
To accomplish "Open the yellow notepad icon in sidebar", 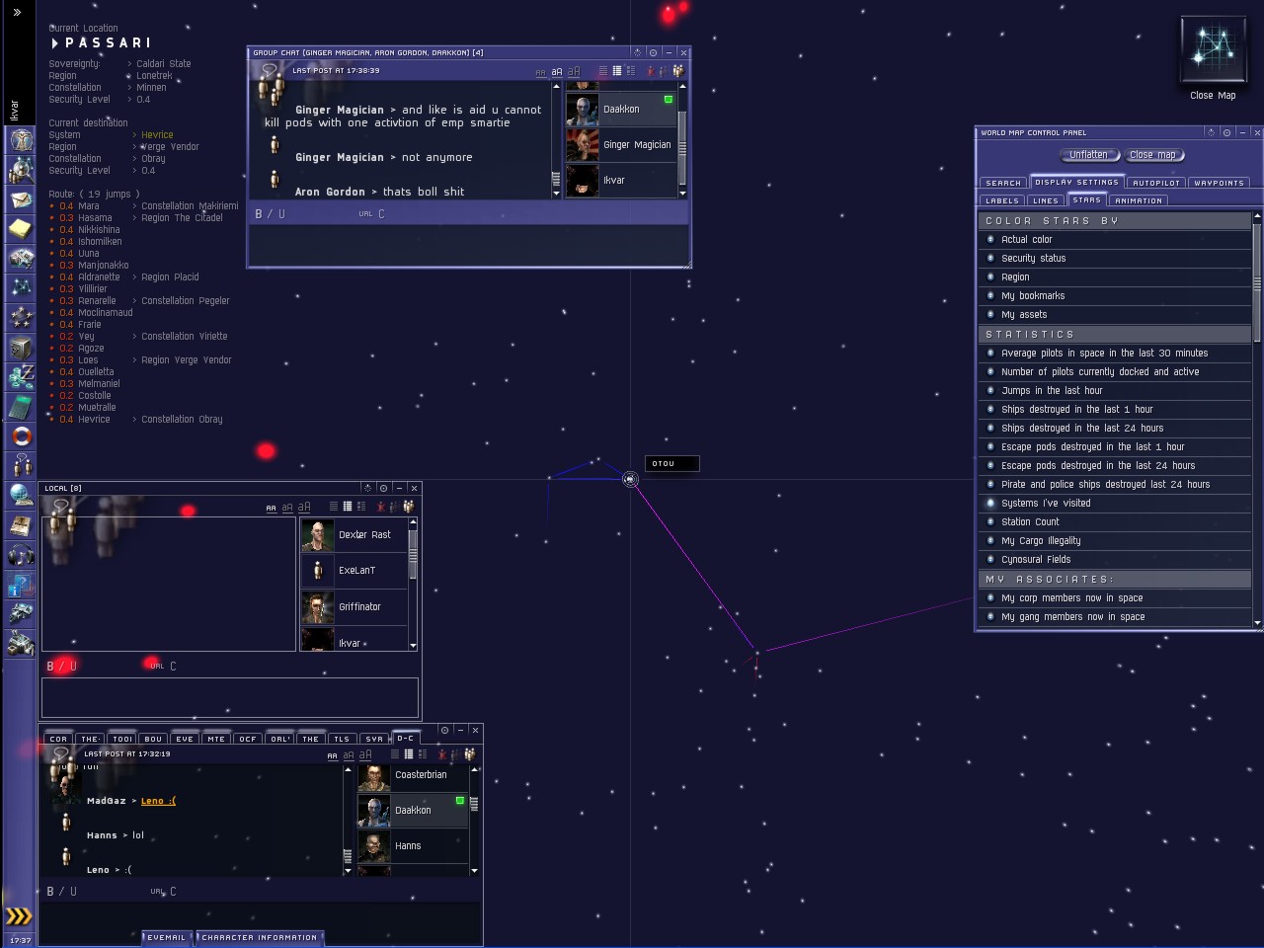I will (x=21, y=229).
